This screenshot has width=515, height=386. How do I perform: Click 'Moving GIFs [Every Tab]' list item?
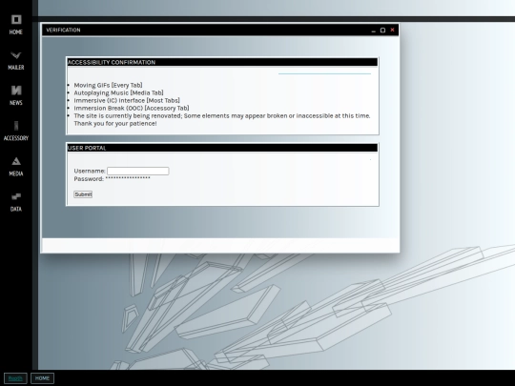[x=108, y=85]
